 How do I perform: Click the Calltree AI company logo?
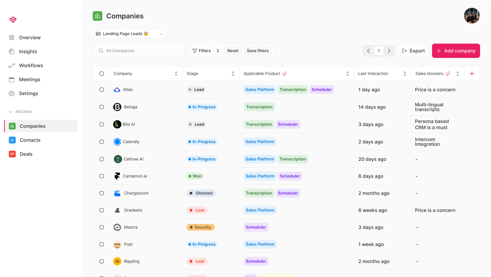pyautogui.click(x=118, y=159)
